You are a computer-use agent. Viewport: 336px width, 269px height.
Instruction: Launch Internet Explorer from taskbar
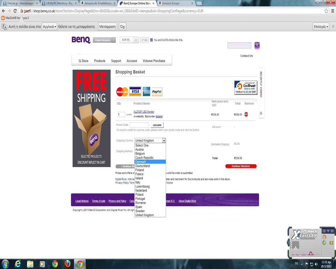[x=18, y=264]
